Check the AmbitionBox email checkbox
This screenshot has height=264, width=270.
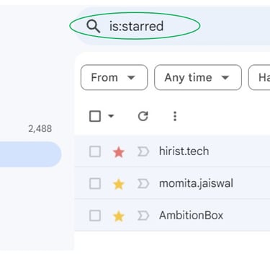click(95, 216)
